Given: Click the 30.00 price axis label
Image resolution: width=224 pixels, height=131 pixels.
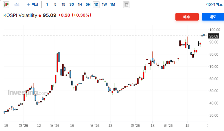Looking at the screenshot, I should pos(214,115).
